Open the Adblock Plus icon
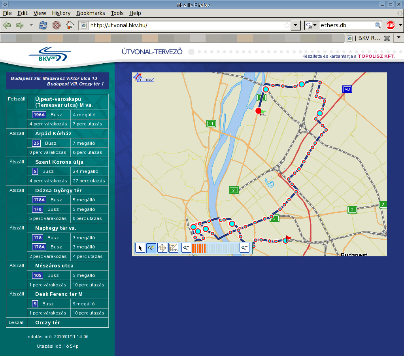The width and height of the screenshot is (404, 356). [391, 25]
